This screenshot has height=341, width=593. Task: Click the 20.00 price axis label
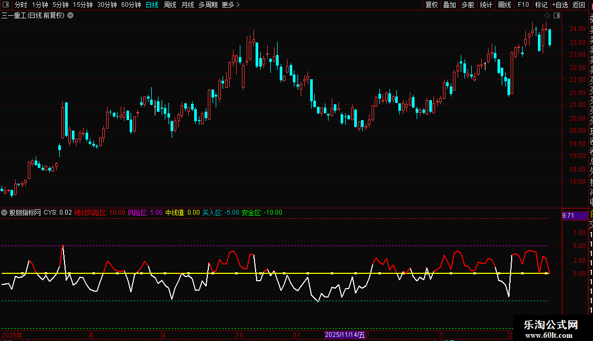pos(577,131)
